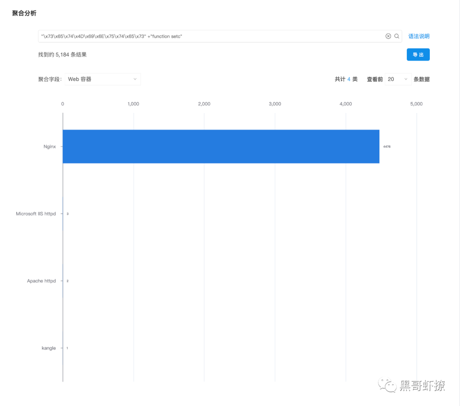This screenshot has height=406, width=460.
Task: Click the 聚合分析 heading
Action: point(24,13)
